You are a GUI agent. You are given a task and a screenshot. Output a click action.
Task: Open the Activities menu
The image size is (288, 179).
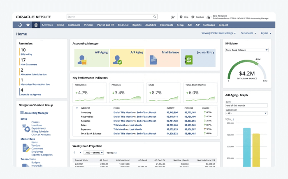[47, 25]
